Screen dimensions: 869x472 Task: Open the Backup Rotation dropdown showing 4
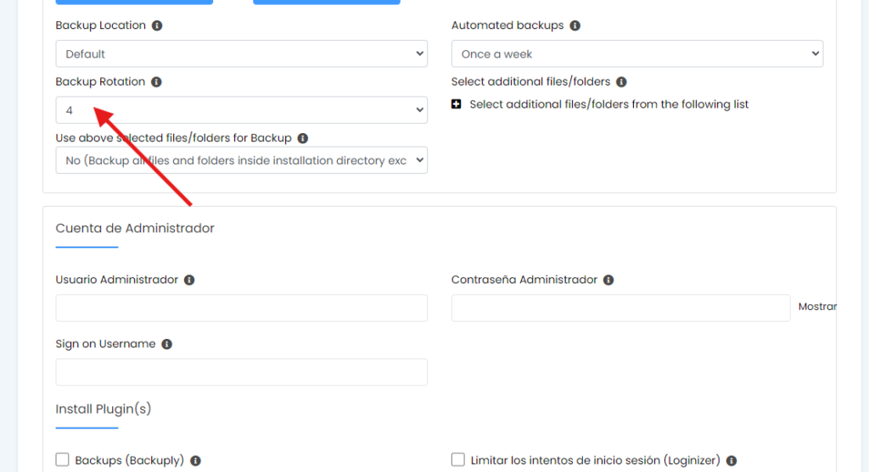[x=241, y=110]
